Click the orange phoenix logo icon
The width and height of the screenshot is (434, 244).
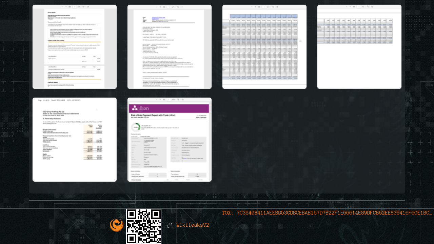[117, 225]
